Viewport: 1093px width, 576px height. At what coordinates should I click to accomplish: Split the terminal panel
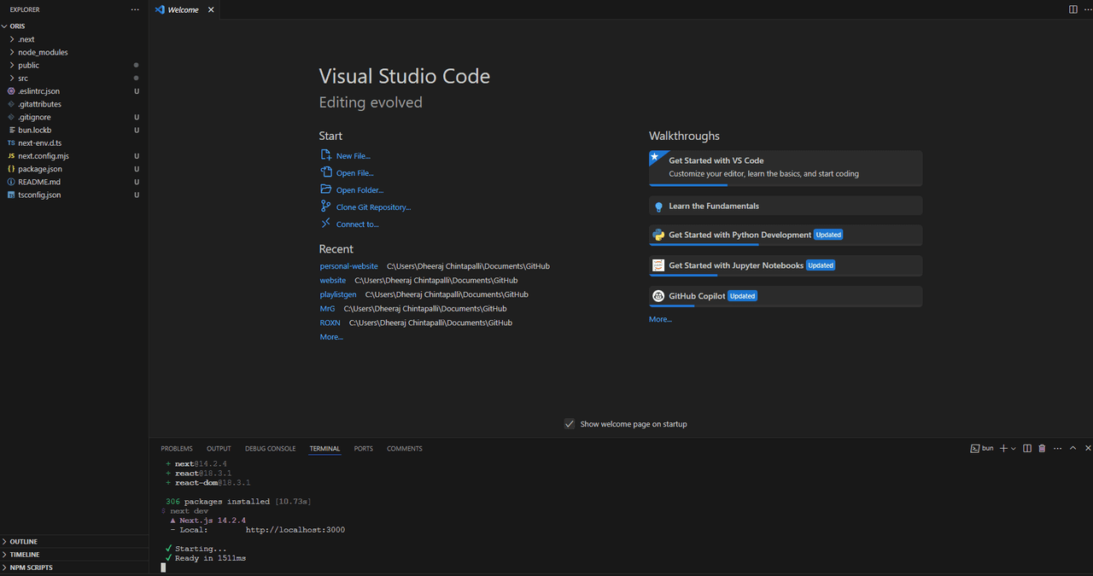point(1027,448)
